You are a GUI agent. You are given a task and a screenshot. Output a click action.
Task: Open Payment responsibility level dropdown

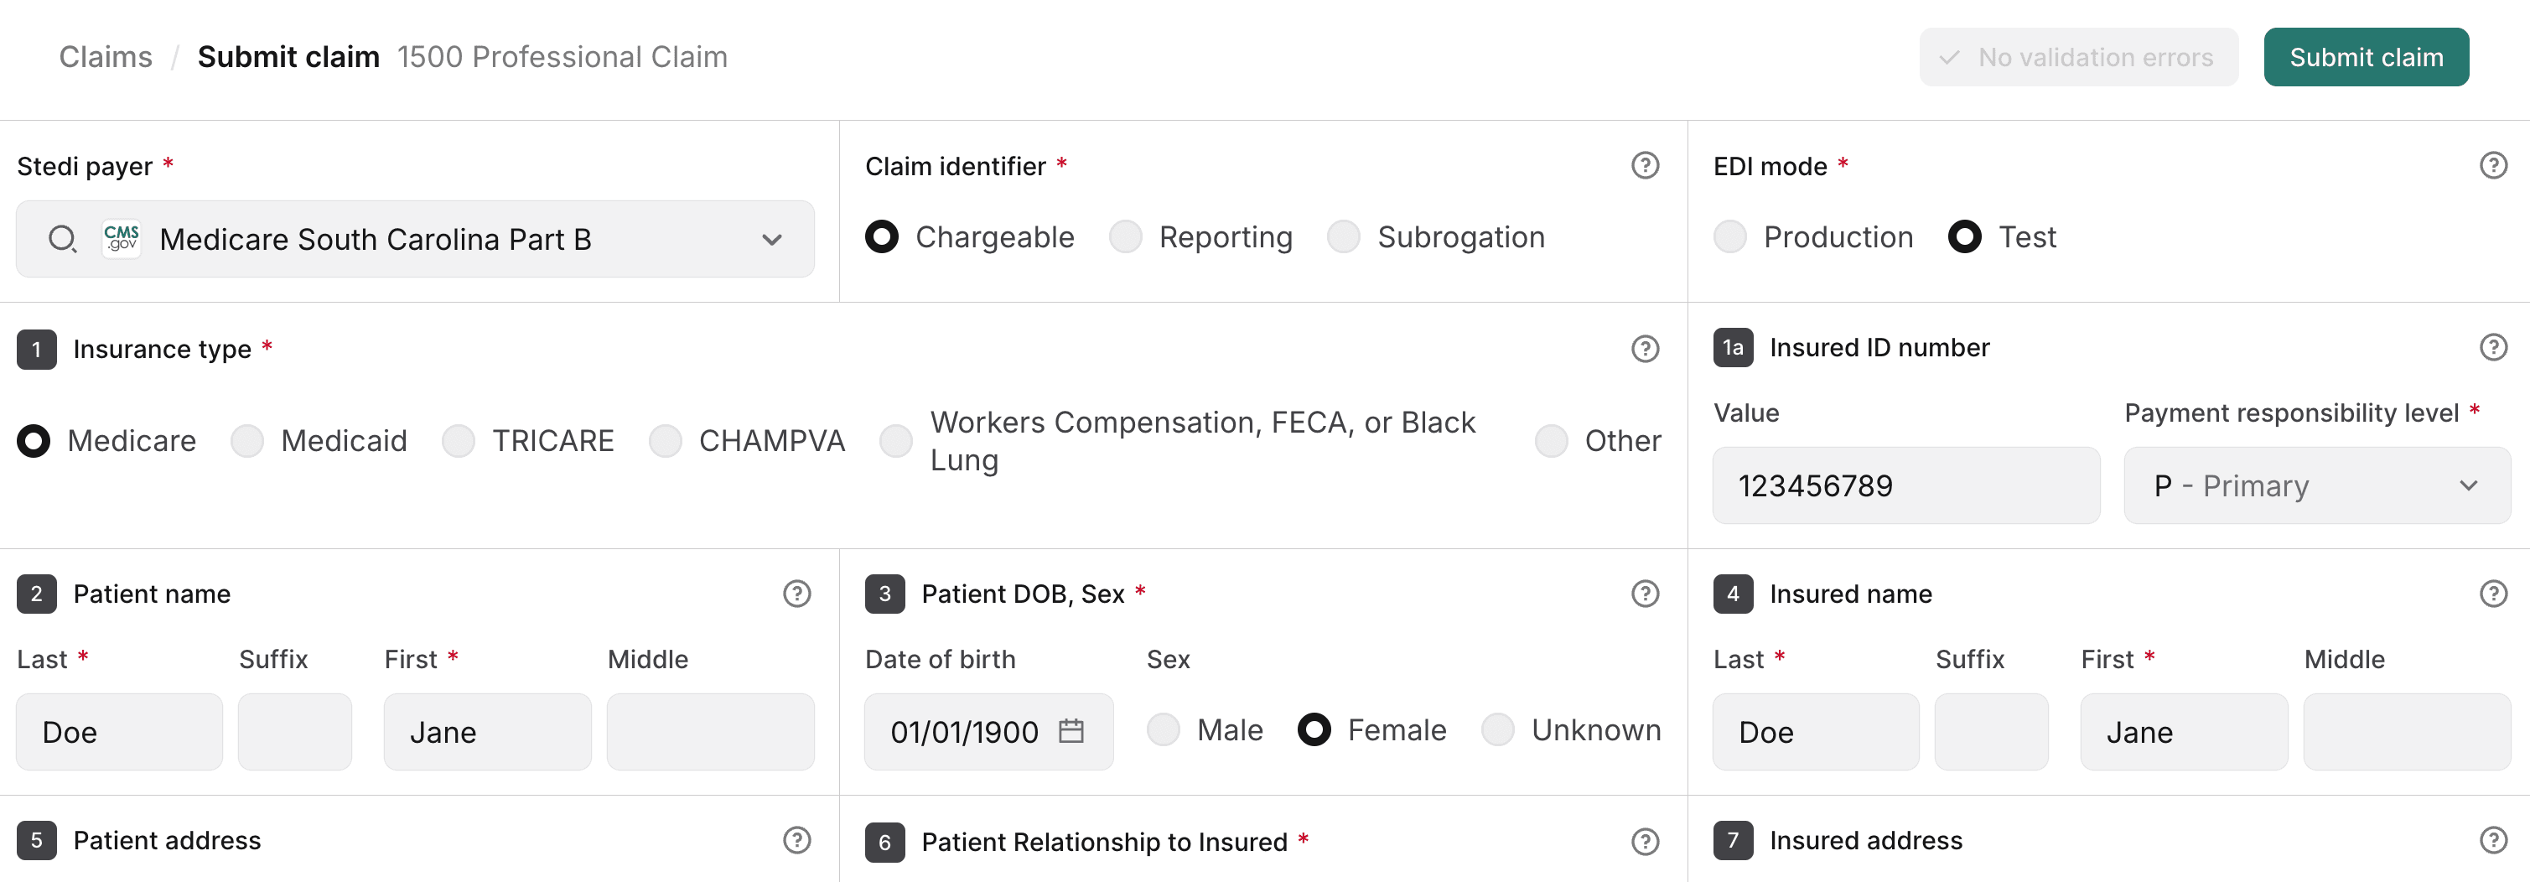tap(2316, 485)
